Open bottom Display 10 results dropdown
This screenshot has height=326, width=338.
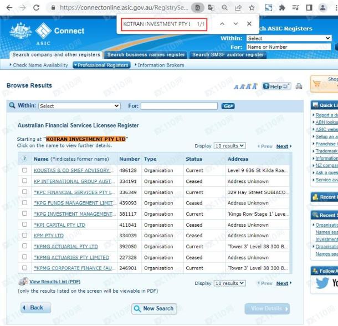(x=230, y=283)
